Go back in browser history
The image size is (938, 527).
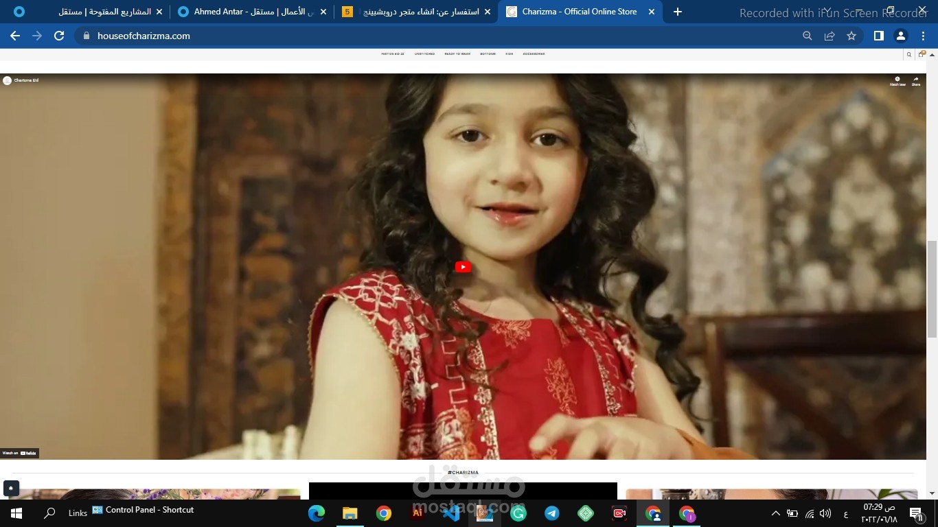pyautogui.click(x=15, y=36)
